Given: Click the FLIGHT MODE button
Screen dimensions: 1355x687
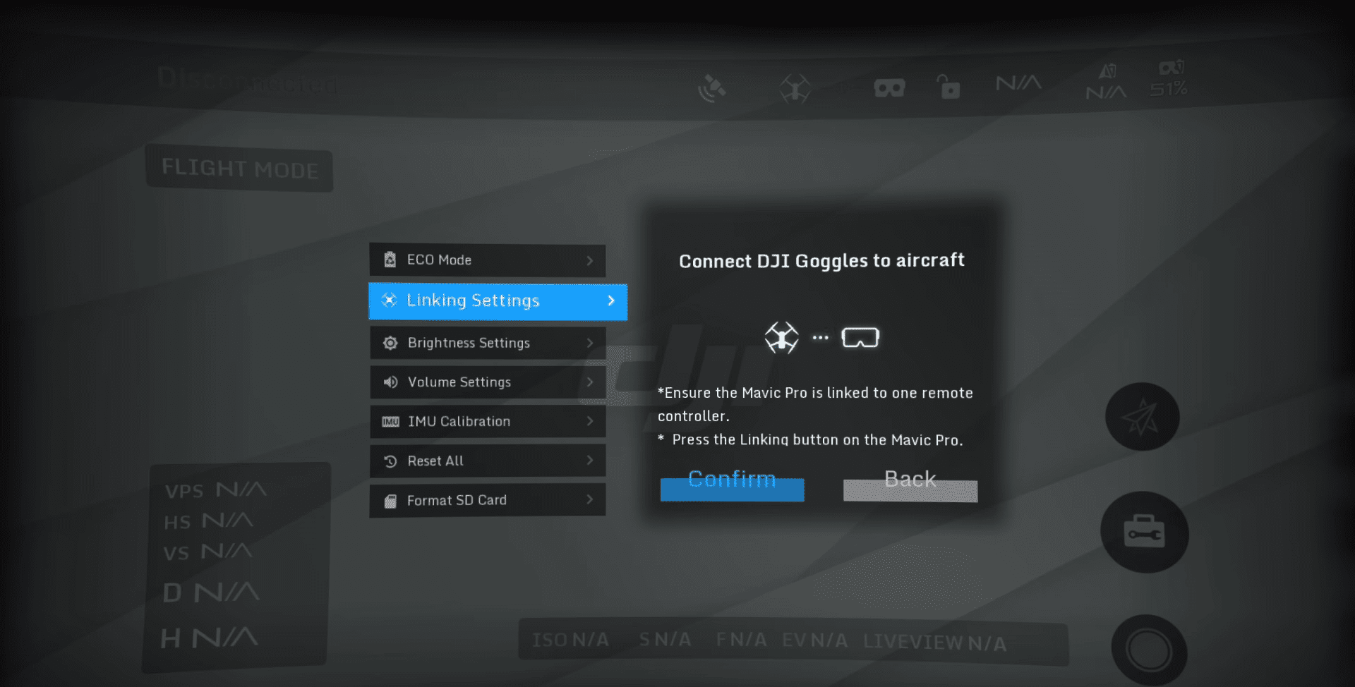Looking at the screenshot, I should tap(239, 169).
